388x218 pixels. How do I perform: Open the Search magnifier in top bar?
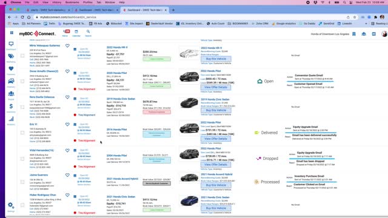[88, 31]
